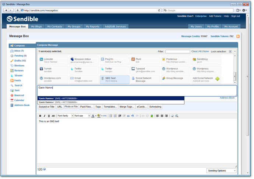The width and height of the screenshot is (254, 179).
Task: Switch to the My Contacts tab
Action: pos(55,27)
